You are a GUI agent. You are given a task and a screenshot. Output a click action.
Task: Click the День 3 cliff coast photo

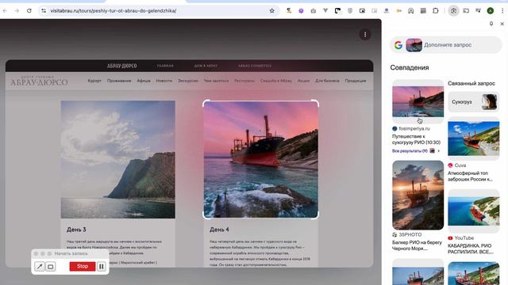point(118,160)
